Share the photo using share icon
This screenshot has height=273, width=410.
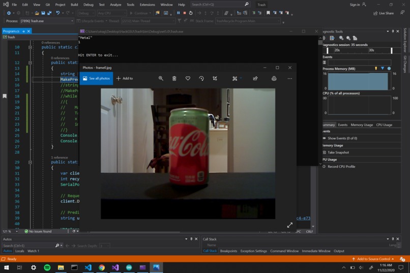coord(255,78)
